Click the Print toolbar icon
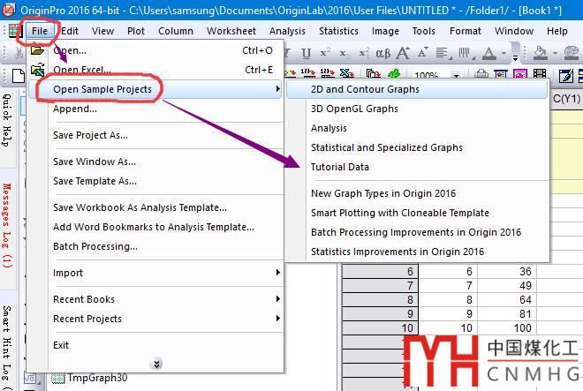Image resolution: width=583 pixels, height=391 pixels. [481, 73]
